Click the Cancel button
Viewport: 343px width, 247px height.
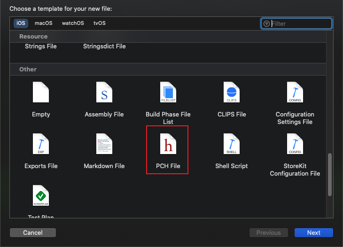point(33,232)
